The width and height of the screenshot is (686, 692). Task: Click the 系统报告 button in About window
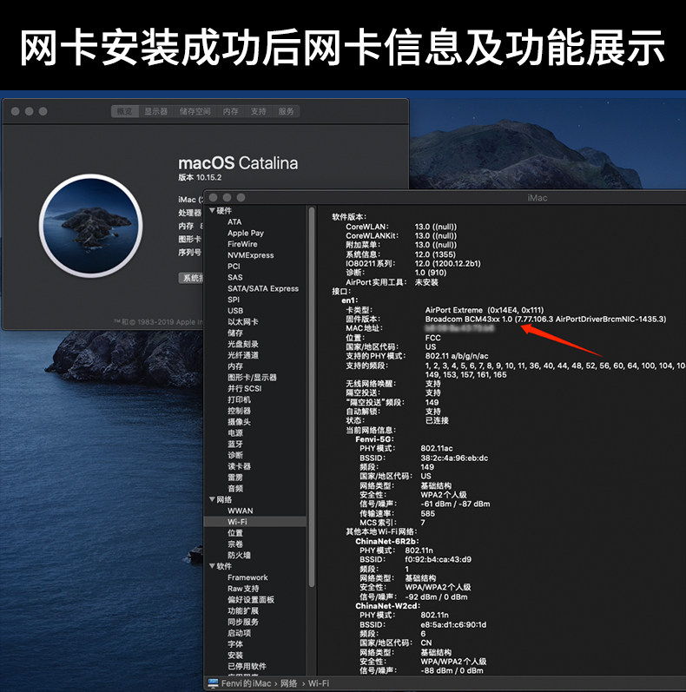coord(191,278)
